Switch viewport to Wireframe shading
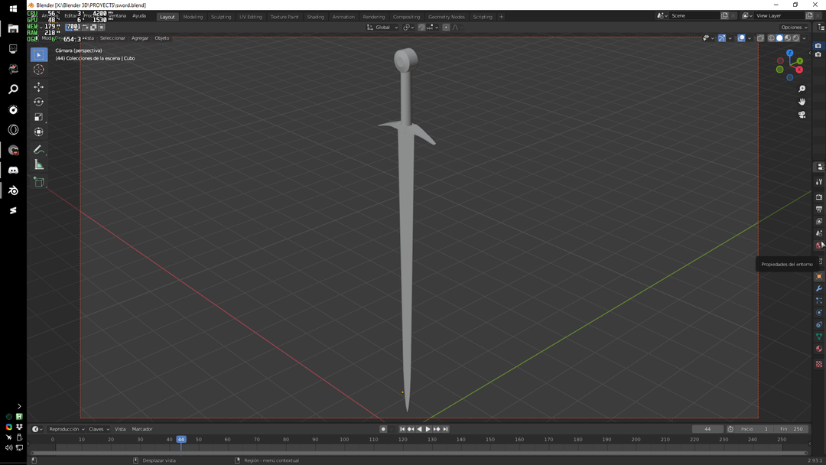The height and width of the screenshot is (465, 826). tap(772, 37)
